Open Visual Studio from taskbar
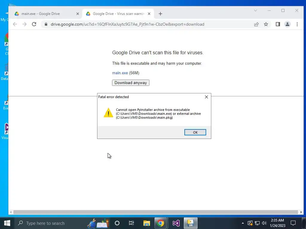The height and width of the screenshot is (229, 306). (x=176, y=223)
